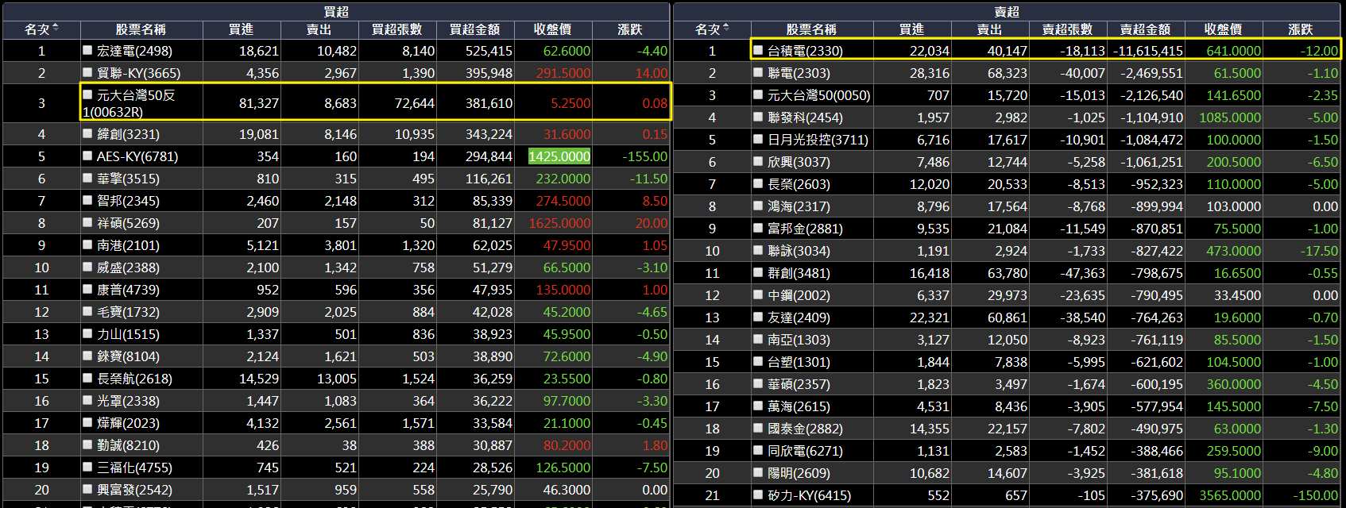The height and width of the screenshot is (508, 1346).
Task: Sort by 買進 column in the 賣超 table
Action: (x=911, y=29)
